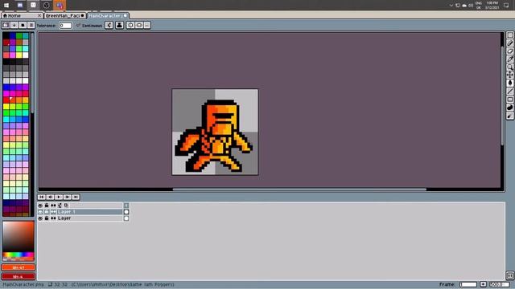Screen dimensions: 515x289
Task: Jump to the last frame
Action: pos(76,197)
